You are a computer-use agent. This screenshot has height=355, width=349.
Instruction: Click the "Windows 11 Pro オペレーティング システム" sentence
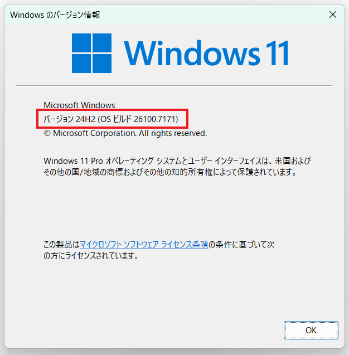coord(113,161)
